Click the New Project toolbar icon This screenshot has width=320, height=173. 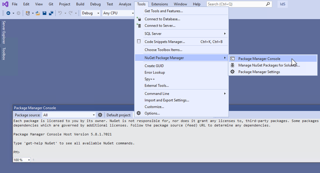click(28, 13)
